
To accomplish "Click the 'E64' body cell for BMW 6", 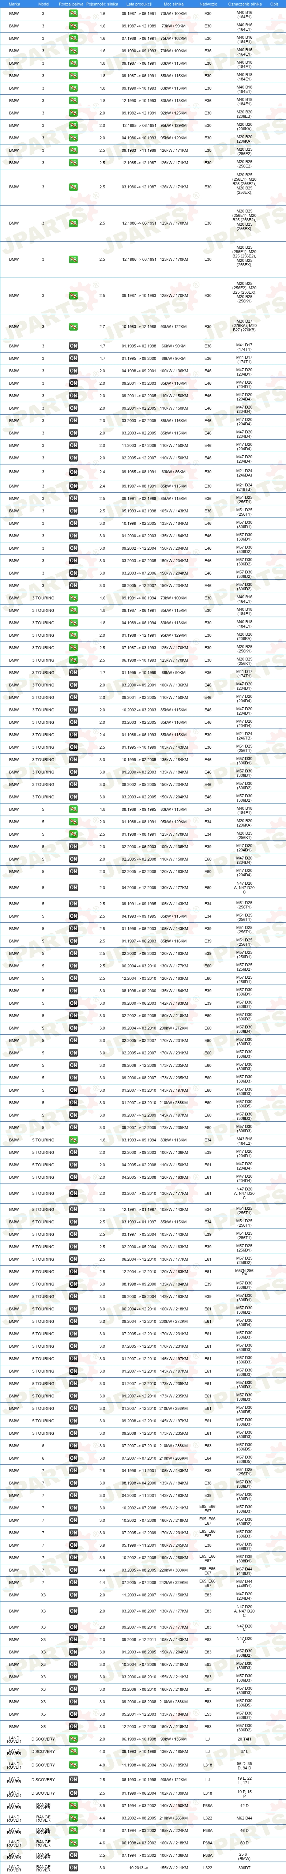I will click(x=208, y=1458).
